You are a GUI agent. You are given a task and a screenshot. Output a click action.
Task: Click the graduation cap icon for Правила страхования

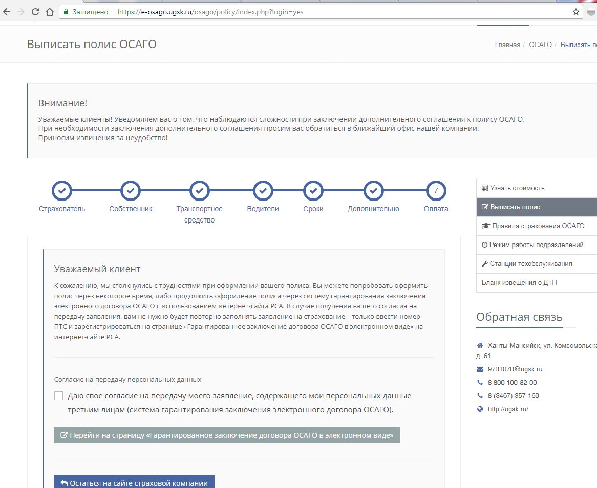485,226
